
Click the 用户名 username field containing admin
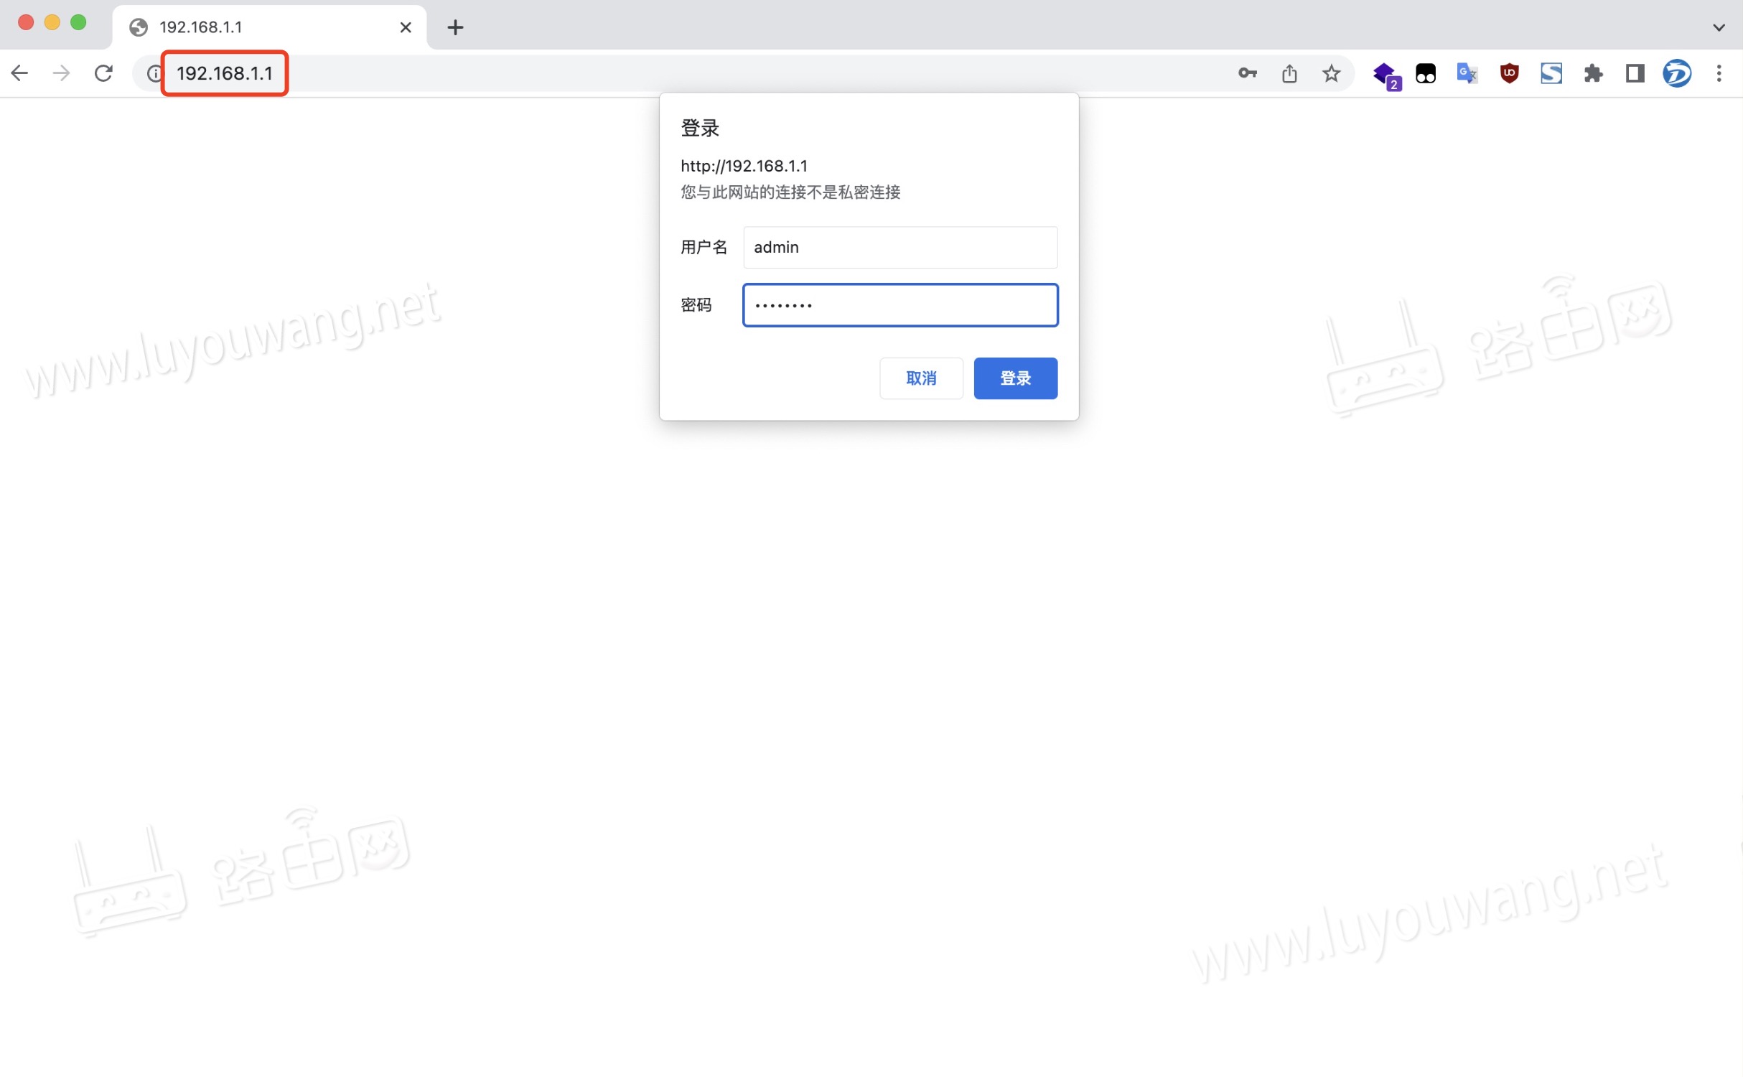899,246
